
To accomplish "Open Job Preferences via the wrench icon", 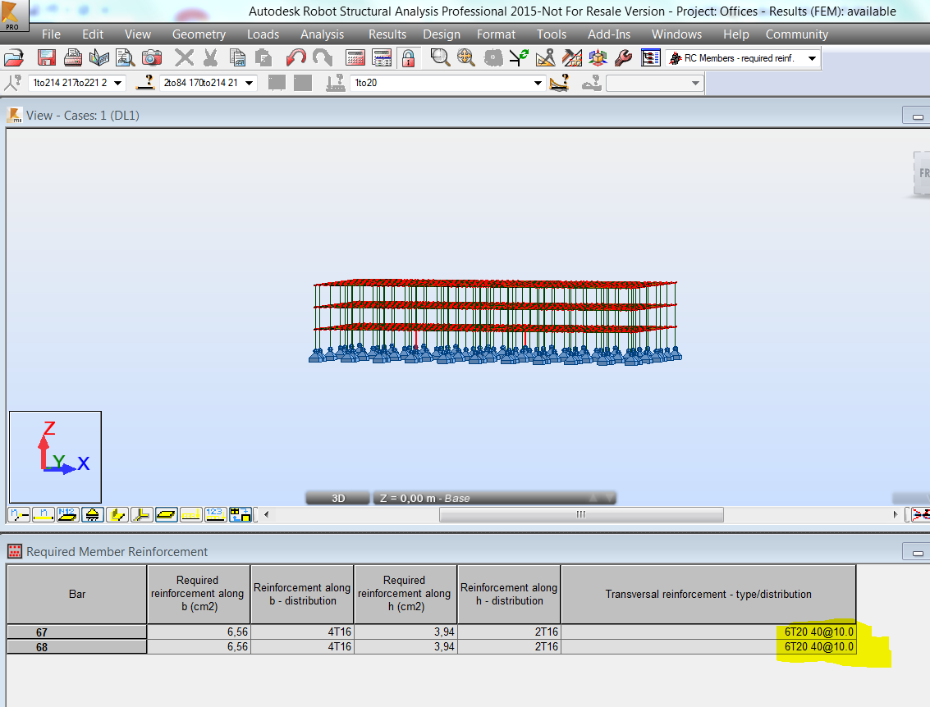I will [x=622, y=57].
